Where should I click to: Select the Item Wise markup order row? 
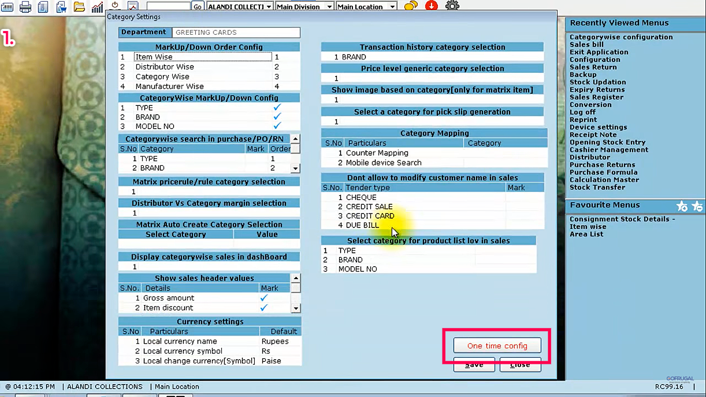[209, 57]
